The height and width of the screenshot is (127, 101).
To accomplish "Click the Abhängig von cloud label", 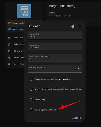I will pos(18,29).
